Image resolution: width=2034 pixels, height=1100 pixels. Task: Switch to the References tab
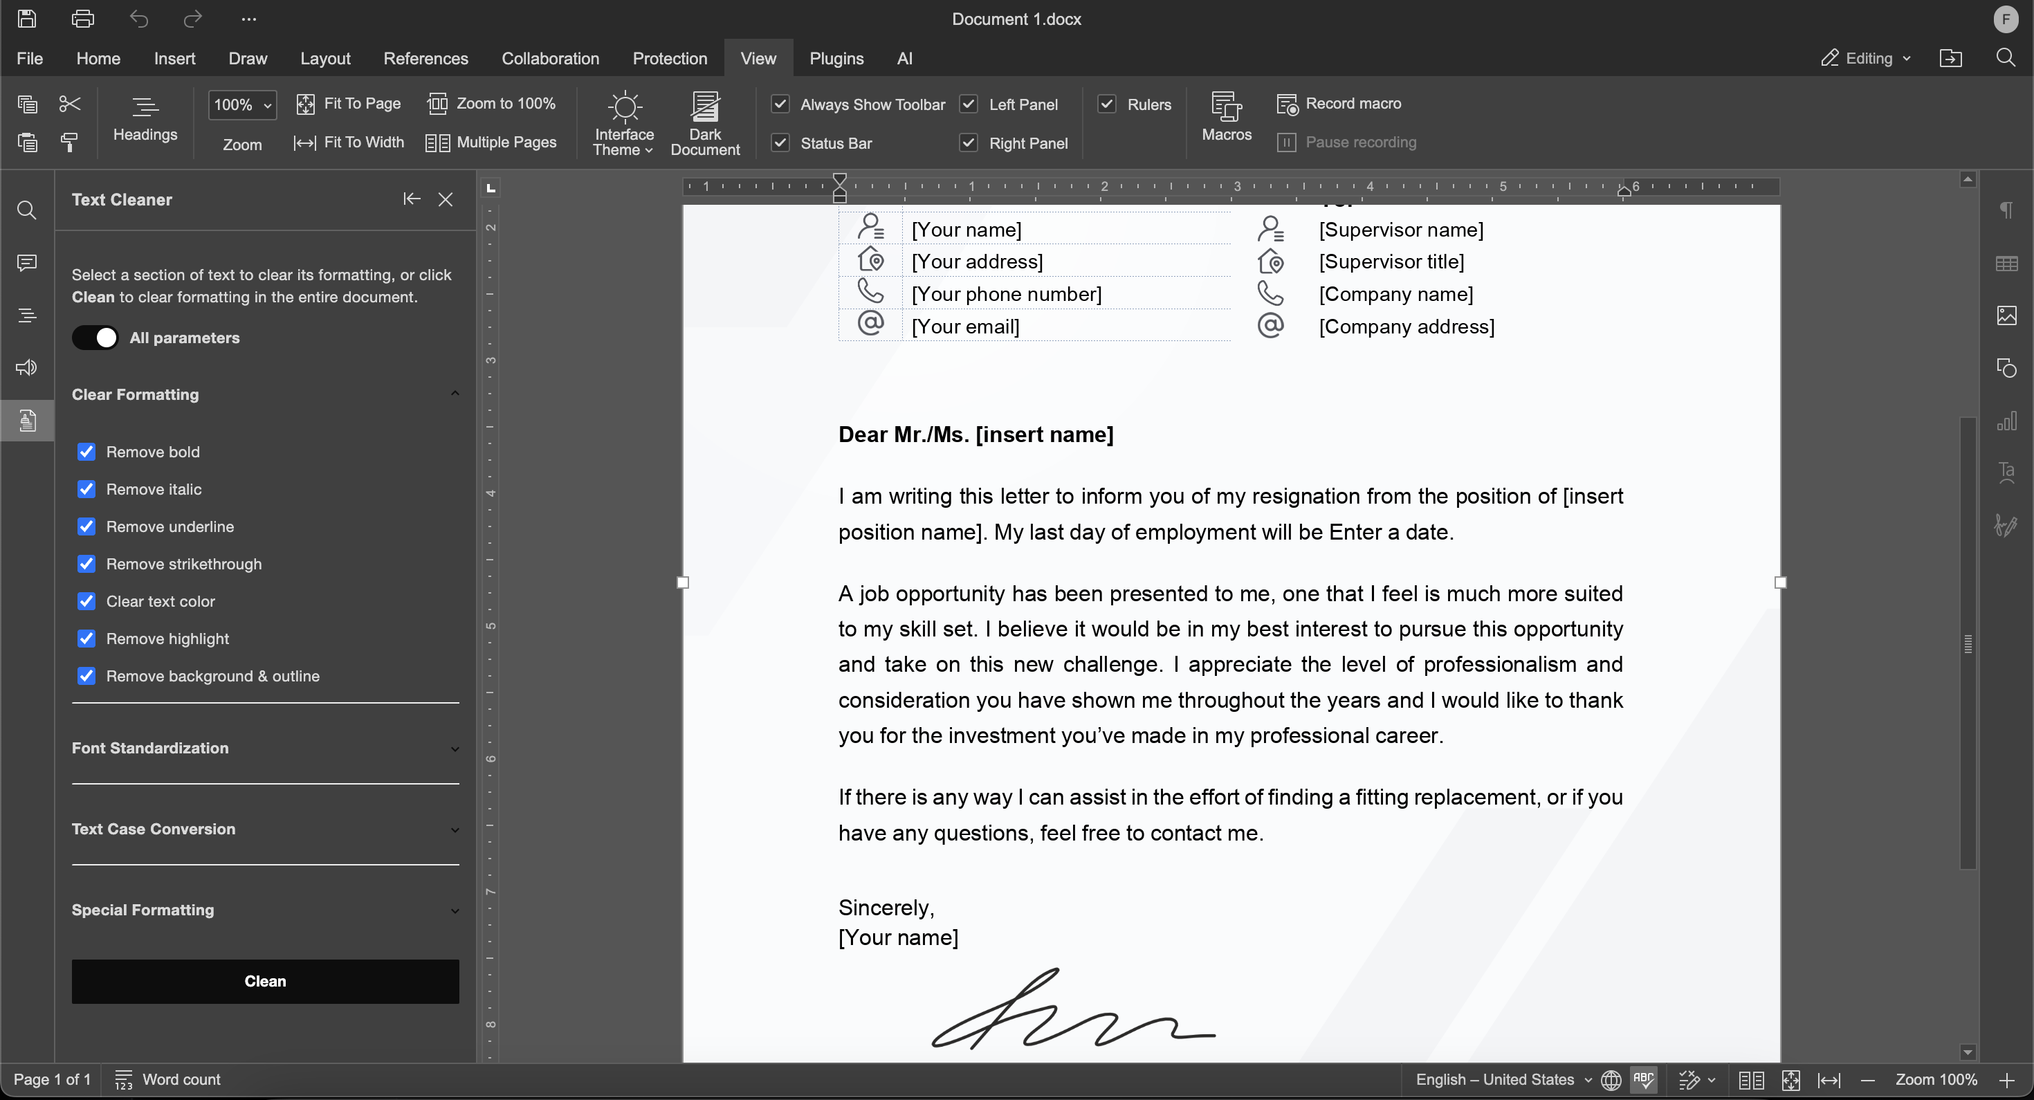click(425, 57)
